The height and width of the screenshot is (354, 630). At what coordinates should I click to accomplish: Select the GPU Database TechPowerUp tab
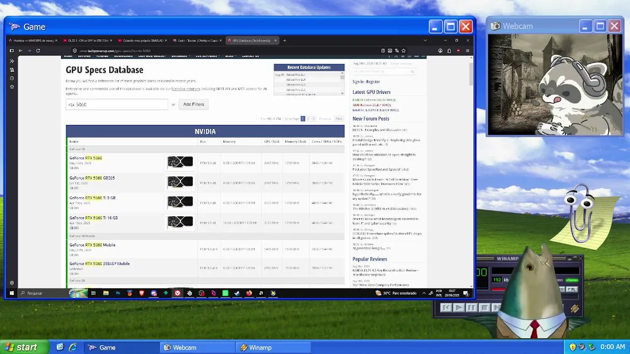pyautogui.click(x=252, y=40)
